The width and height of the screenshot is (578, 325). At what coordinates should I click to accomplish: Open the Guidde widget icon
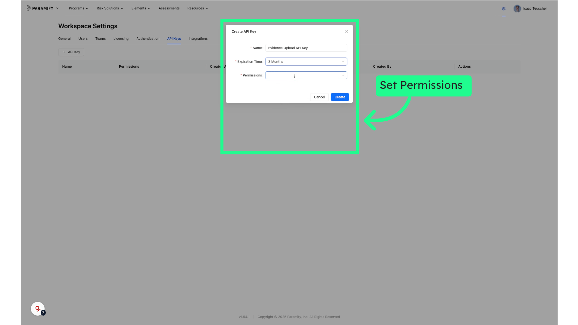pos(38,309)
